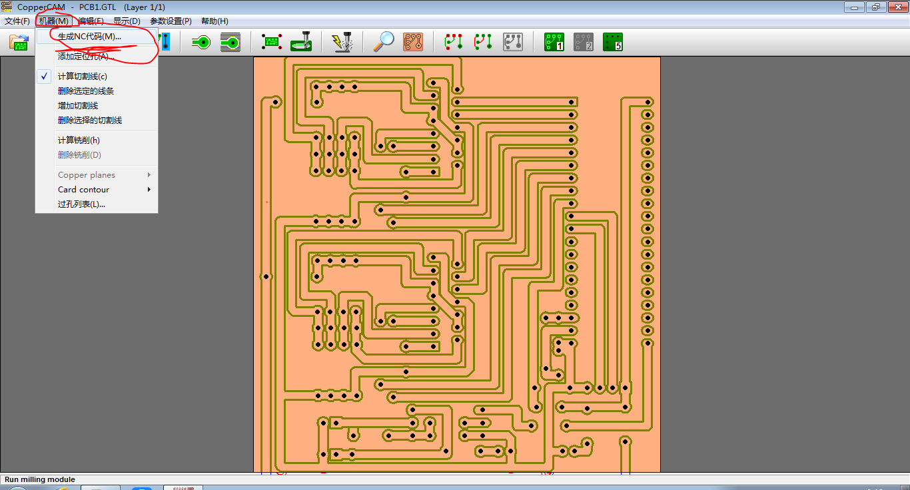Open the 参数设置(P) menu
Image resolution: width=910 pixels, height=490 pixels.
click(x=171, y=21)
